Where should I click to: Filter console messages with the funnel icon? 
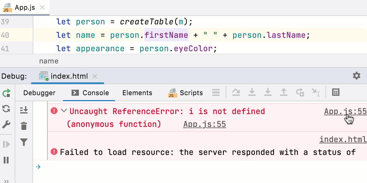[x=24, y=142]
